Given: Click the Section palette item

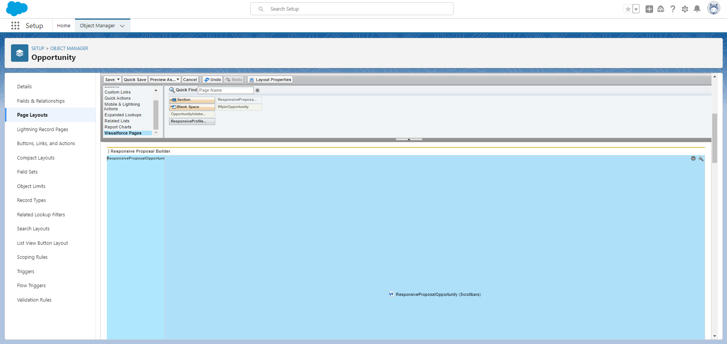Looking at the screenshot, I should click(192, 100).
